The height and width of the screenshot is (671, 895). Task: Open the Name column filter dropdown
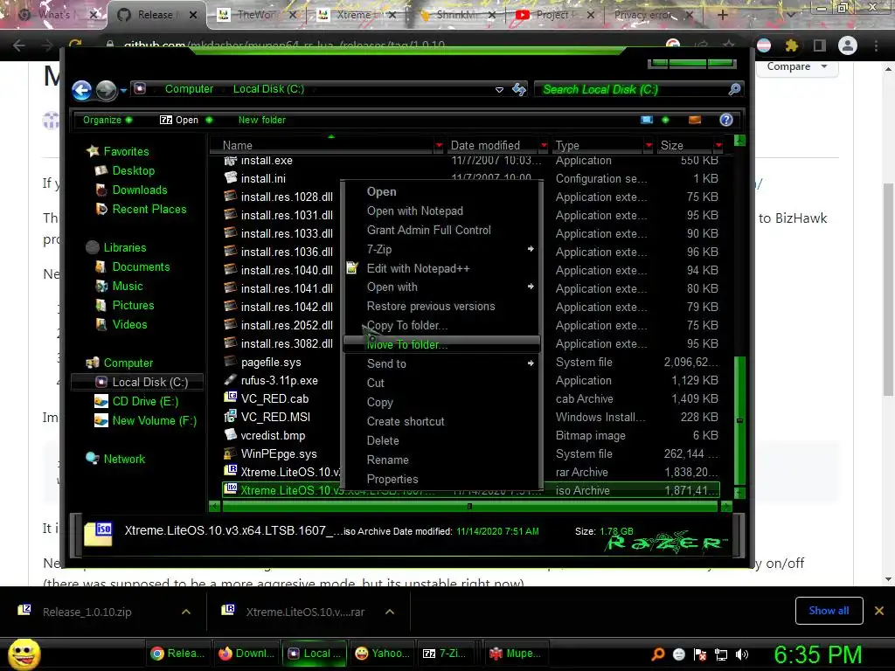pyautogui.click(x=439, y=146)
